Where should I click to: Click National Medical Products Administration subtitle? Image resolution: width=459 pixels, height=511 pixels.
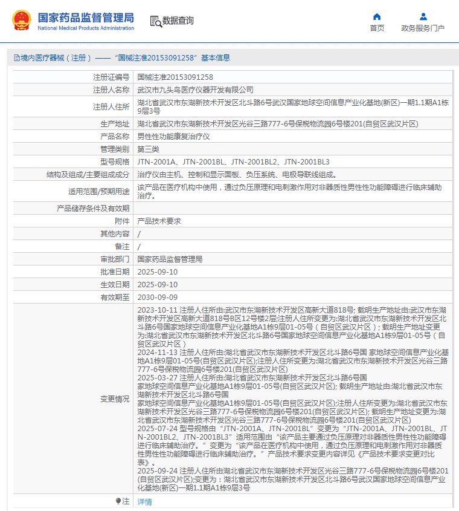[86, 28]
